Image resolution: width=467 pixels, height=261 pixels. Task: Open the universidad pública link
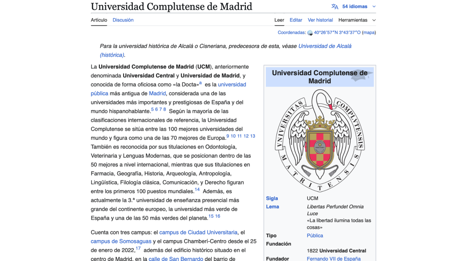[232, 85]
